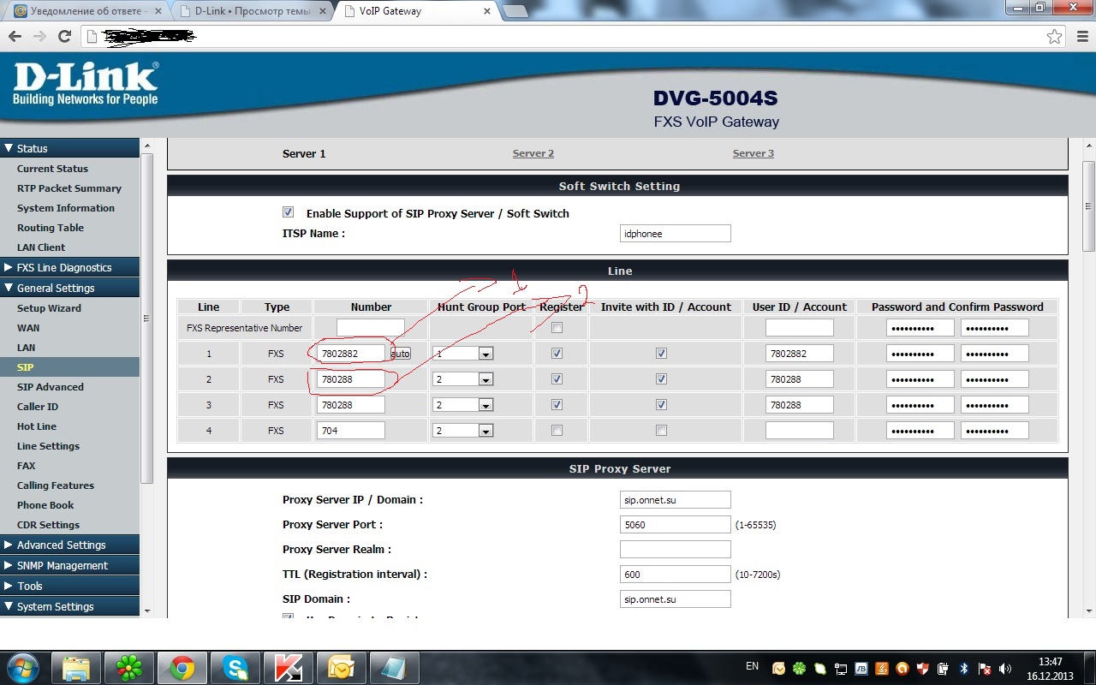Open the volume control in the tray
Image resolution: width=1096 pixels, height=685 pixels.
coord(1004,668)
